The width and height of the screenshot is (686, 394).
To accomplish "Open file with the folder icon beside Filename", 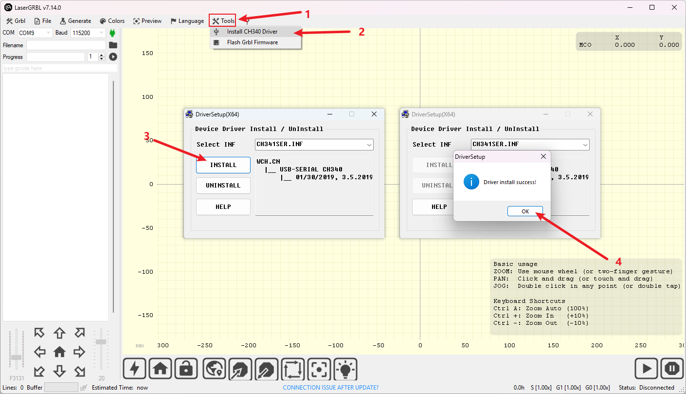I will coord(113,45).
